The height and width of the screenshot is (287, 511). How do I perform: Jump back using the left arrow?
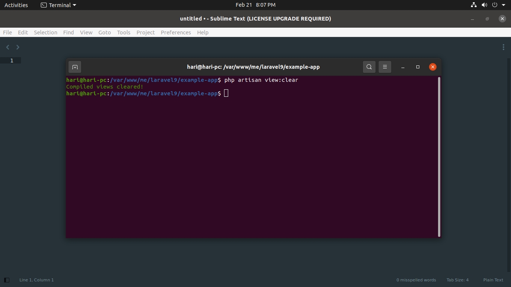click(x=7, y=47)
